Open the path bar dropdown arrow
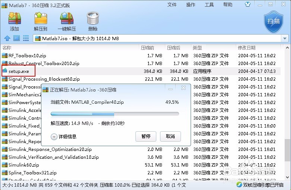This screenshot has width=291, height=190. [285, 38]
